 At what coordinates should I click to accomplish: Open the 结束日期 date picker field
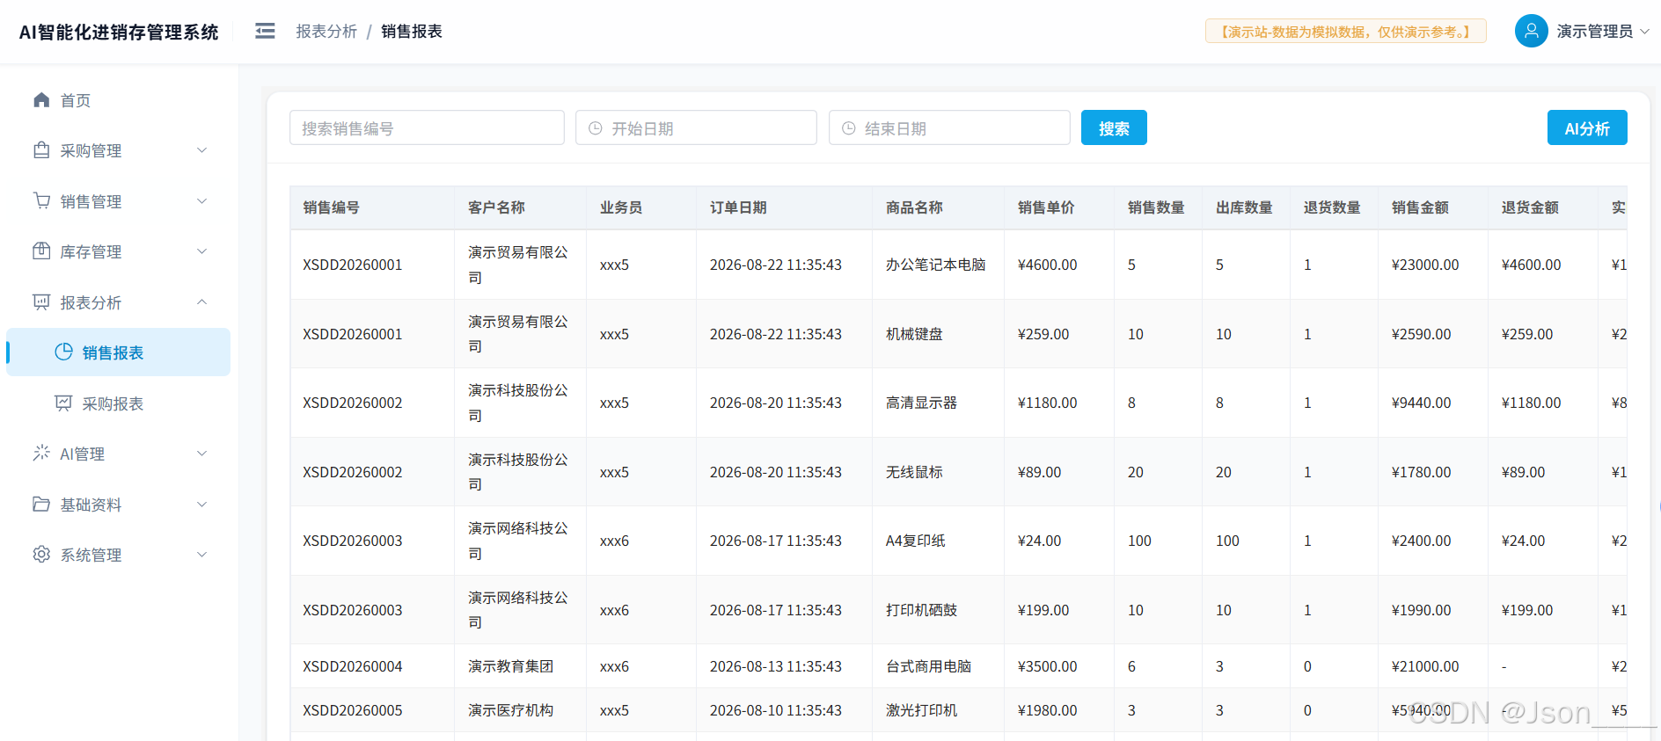tap(949, 127)
